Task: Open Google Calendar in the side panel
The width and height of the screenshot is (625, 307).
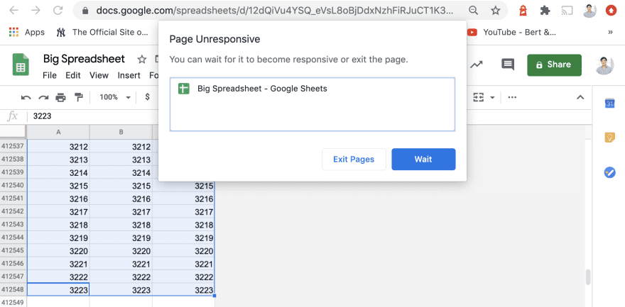Action: [609, 103]
